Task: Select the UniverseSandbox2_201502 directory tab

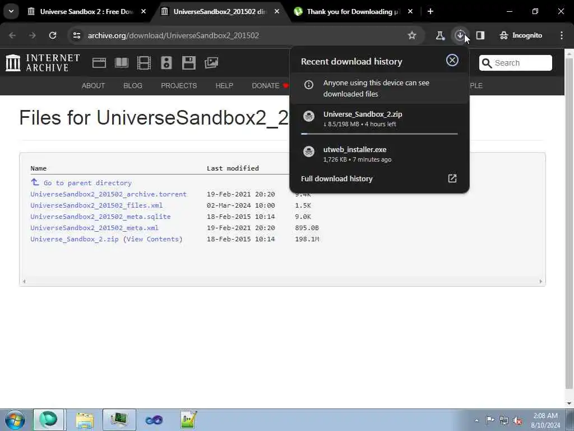Action: [220, 11]
